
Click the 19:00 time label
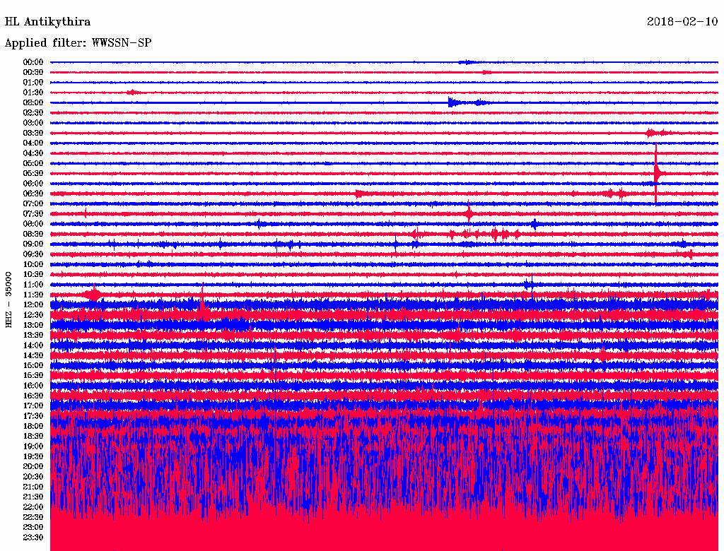[33, 446]
